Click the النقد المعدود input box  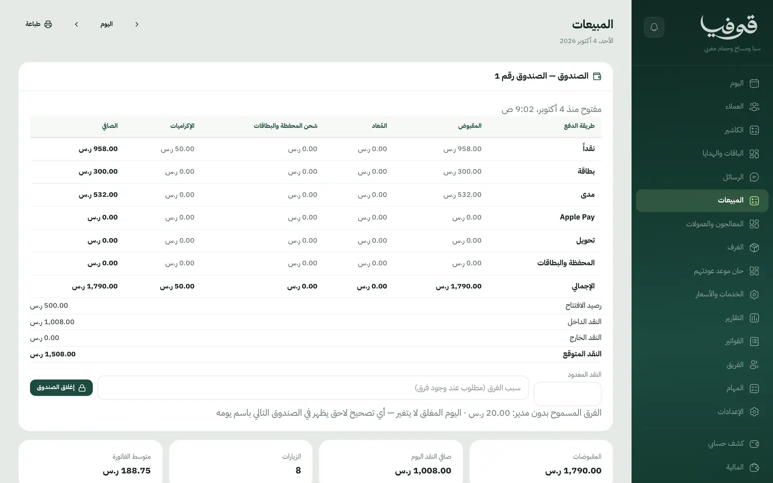click(567, 394)
